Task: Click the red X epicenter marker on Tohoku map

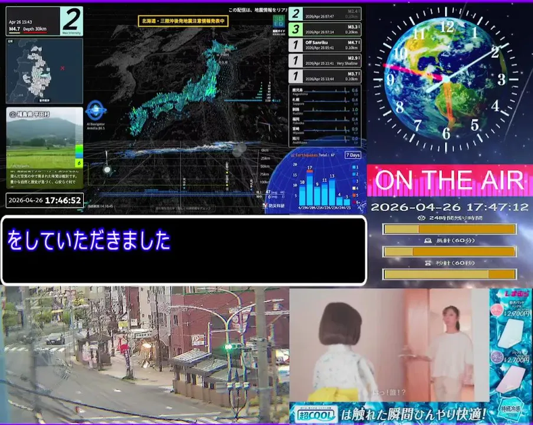Action: coord(63,68)
